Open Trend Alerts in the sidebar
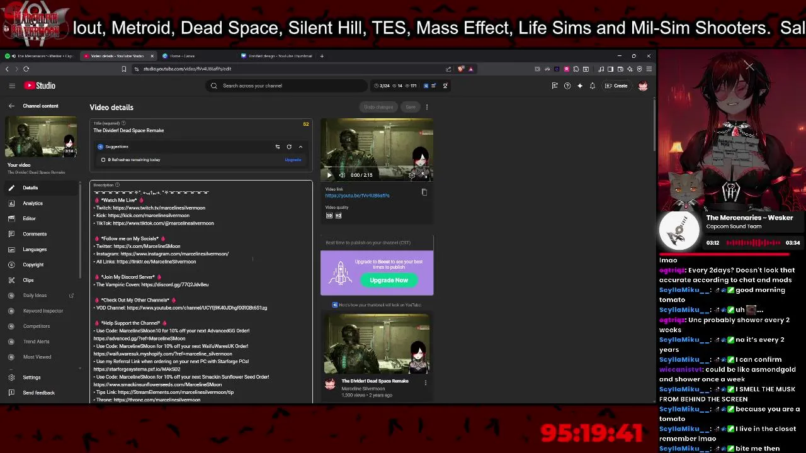Image resolution: width=806 pixels, height=453 pixels. 40,342
